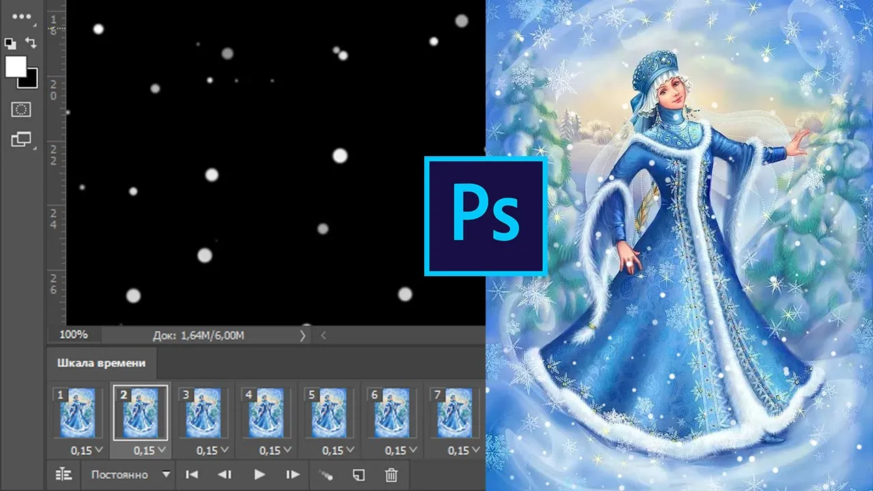The image size is (873, 491).
Task: Click the Tween animation frames icon
Action: (326, 475)
